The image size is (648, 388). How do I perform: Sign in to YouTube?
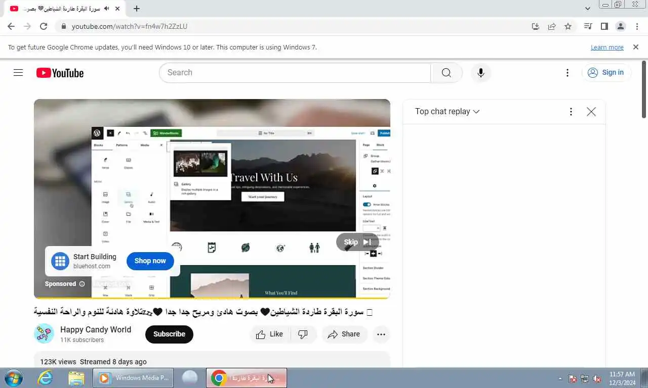(x=606, y=73)
